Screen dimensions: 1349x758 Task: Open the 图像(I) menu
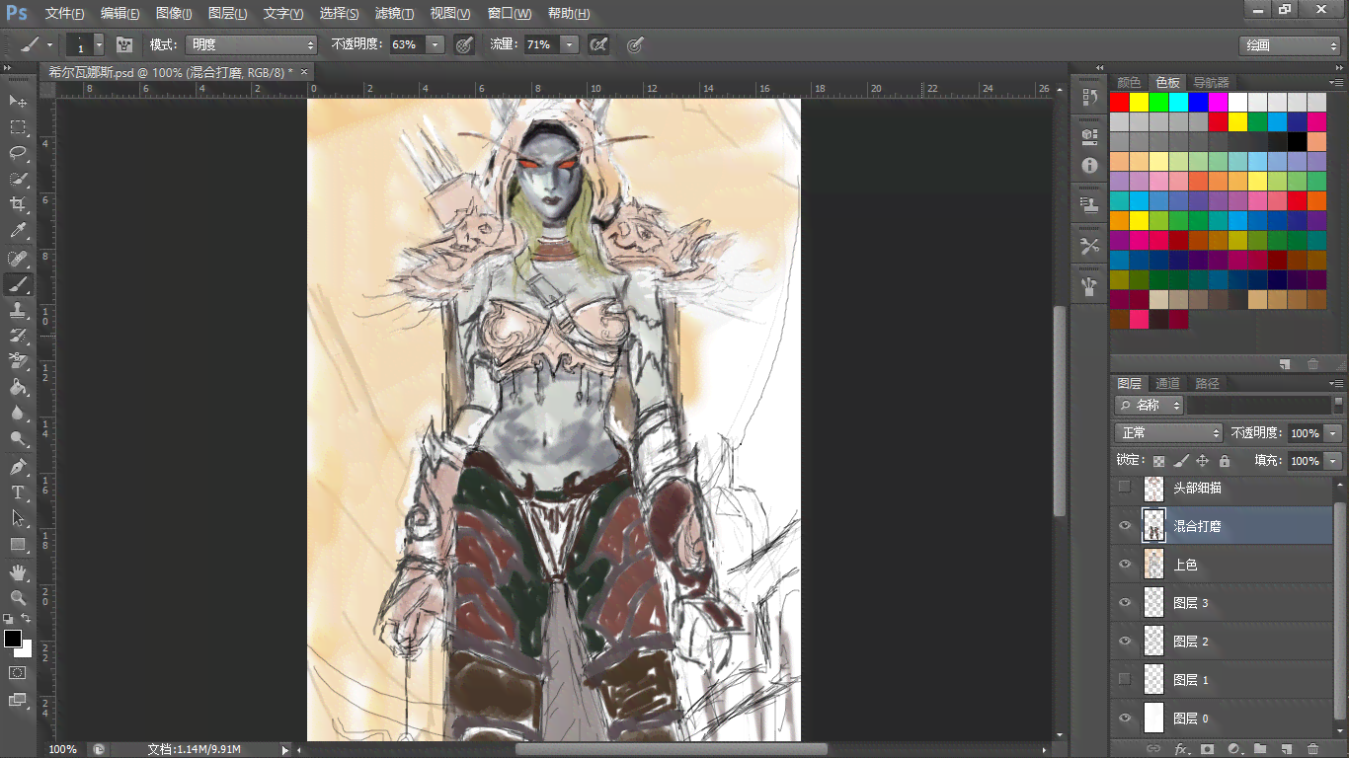click(174, 14)
